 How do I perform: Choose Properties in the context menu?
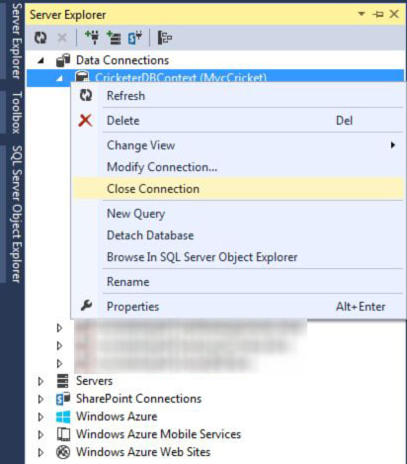238,307
